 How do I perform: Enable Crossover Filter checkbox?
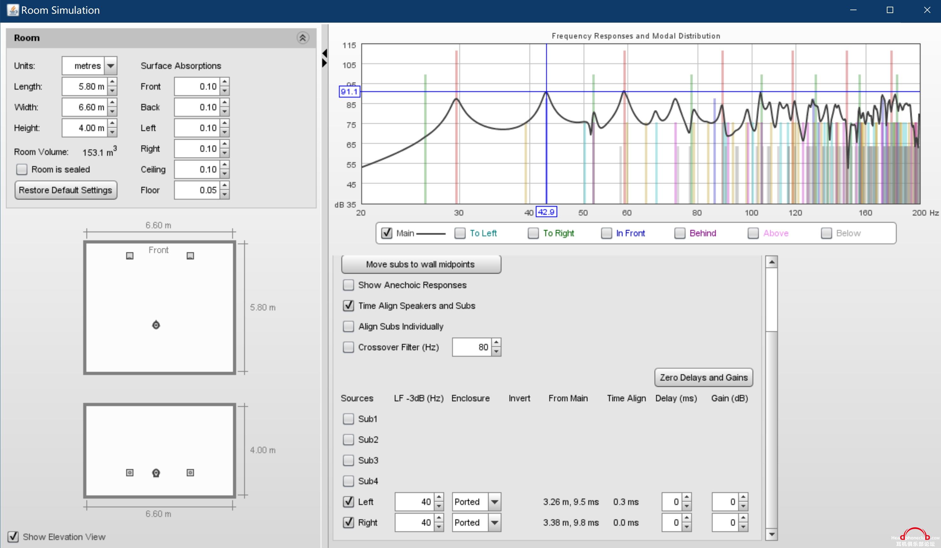(x=348, y=347)
